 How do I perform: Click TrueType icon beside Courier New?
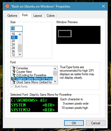pyautogui.click(x=14, y=72)
